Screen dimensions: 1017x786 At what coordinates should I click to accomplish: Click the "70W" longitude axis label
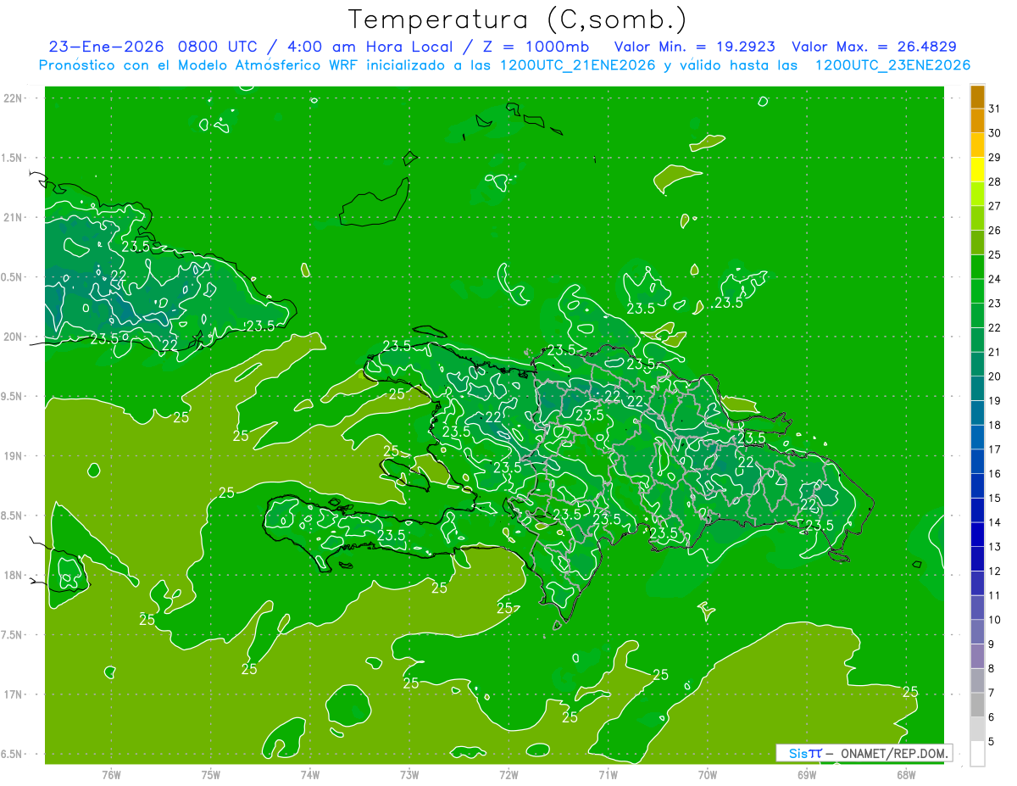[x=708, y=775]
